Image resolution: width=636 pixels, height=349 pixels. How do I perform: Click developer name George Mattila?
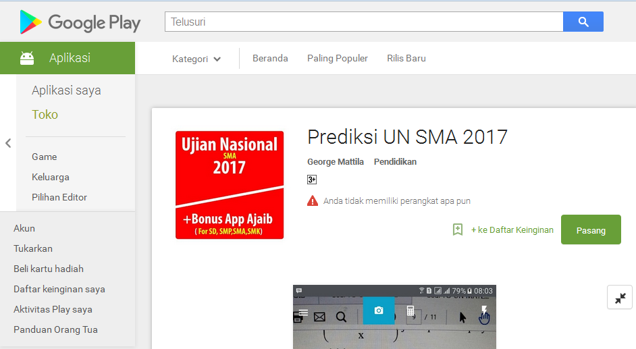coord(336,162)
